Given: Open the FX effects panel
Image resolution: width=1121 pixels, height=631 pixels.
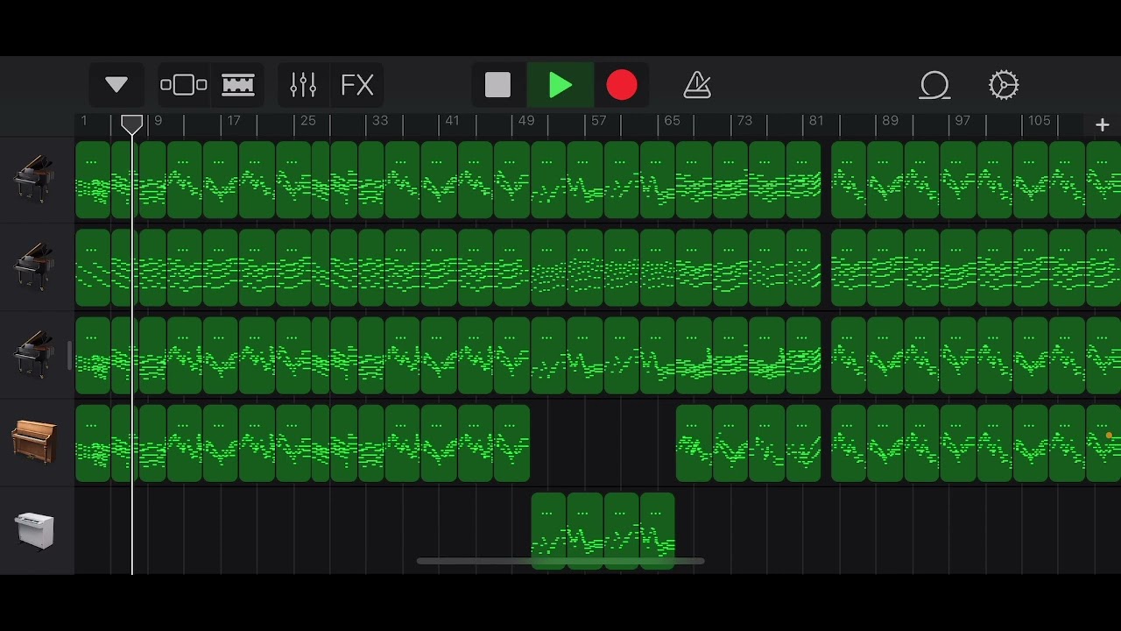Looking at the screenshot, I should 357,85.
